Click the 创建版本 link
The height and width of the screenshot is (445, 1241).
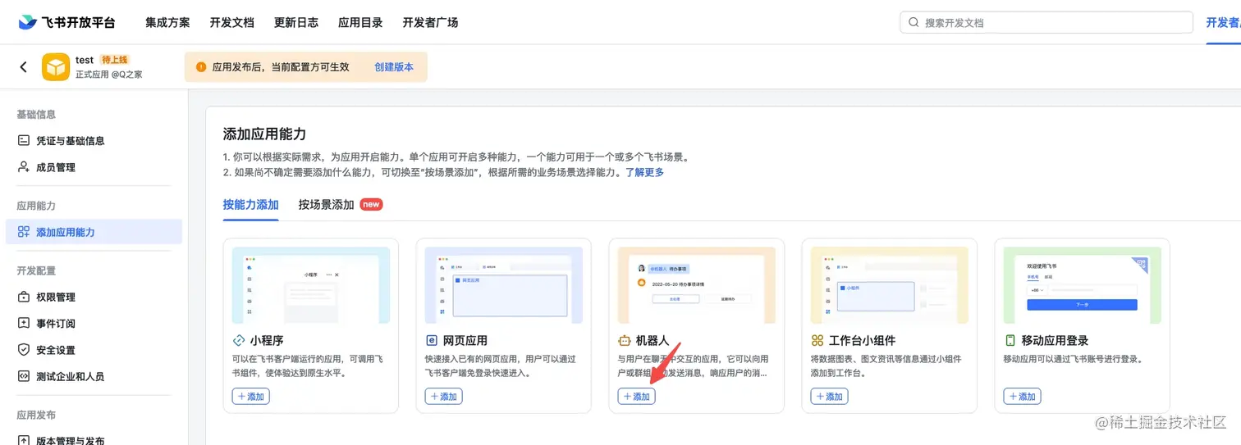click(x=394, y=67)
